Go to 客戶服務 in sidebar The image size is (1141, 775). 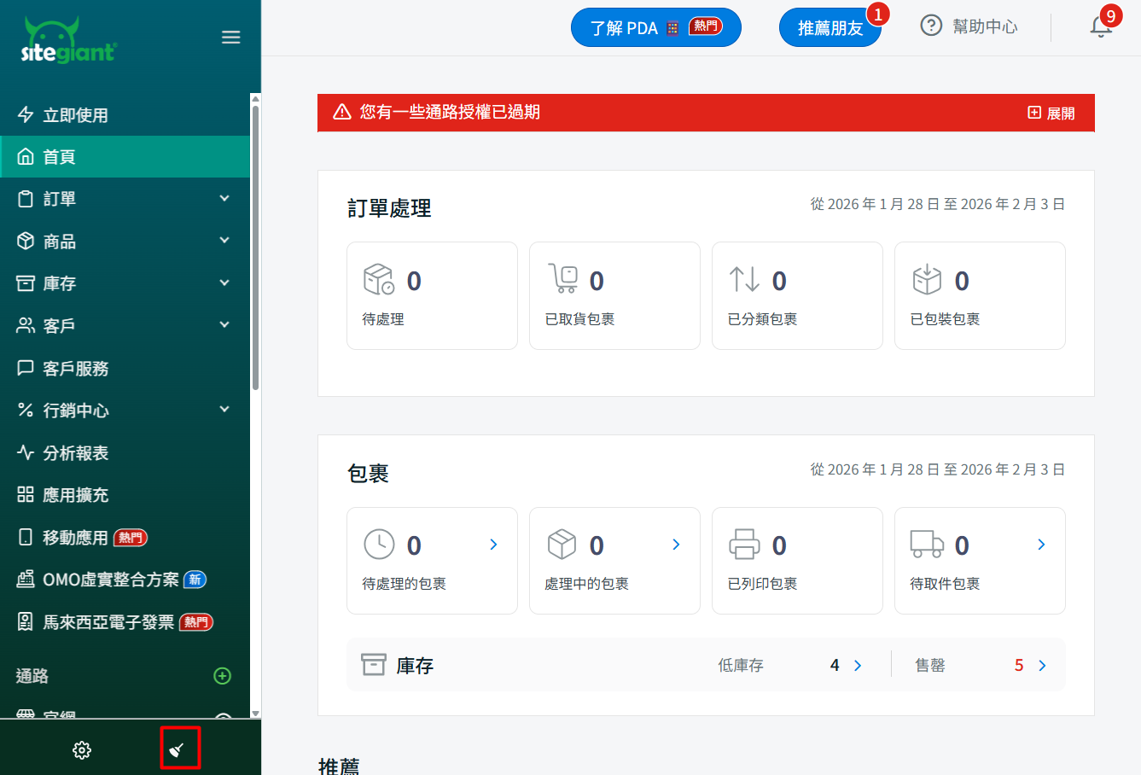(76, 369)
